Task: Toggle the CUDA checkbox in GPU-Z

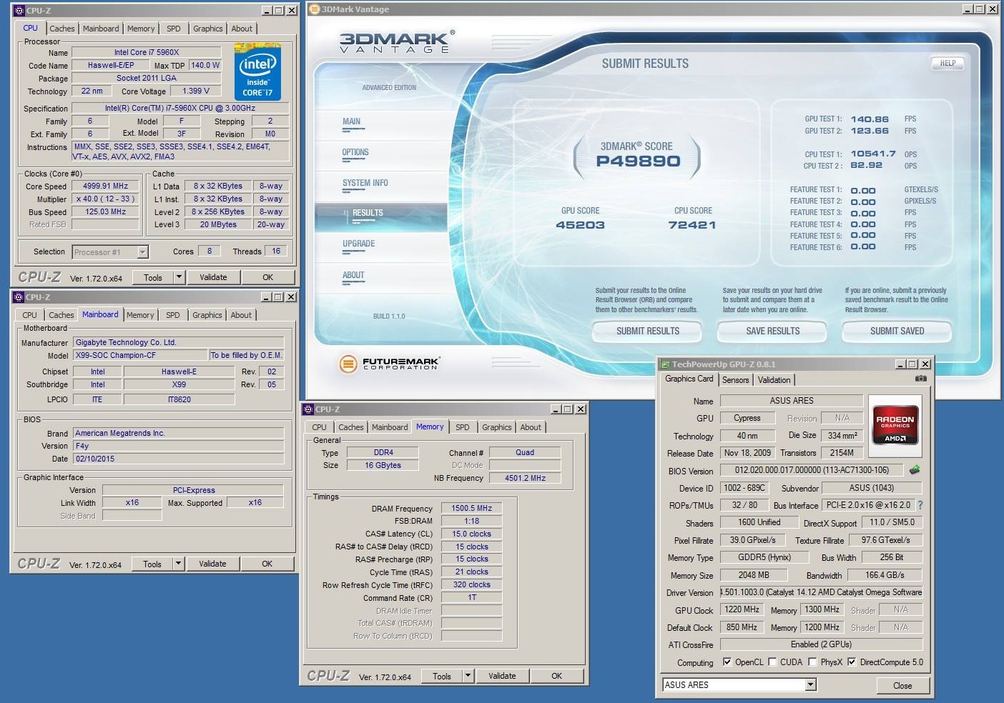Action: pos(772,662)
